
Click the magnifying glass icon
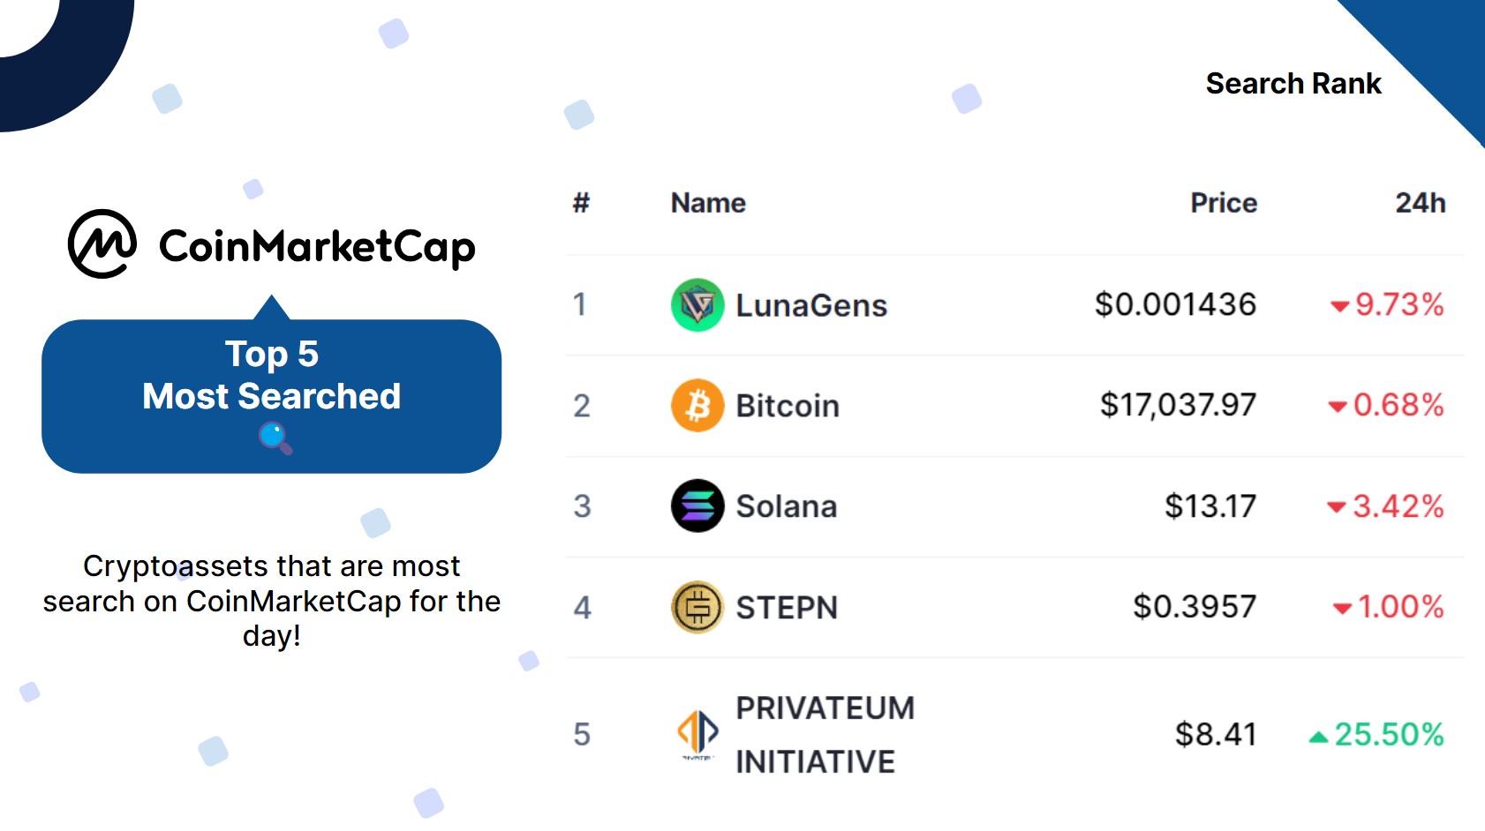tap(275, 438)
